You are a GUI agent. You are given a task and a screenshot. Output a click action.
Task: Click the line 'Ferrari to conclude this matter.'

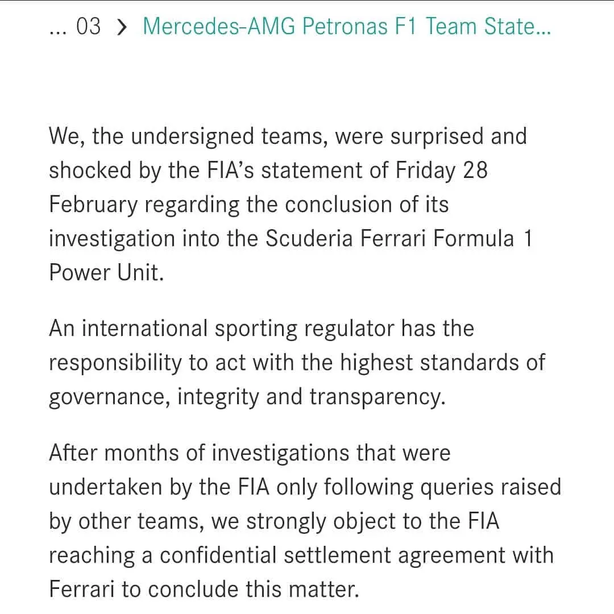point(204,590)
